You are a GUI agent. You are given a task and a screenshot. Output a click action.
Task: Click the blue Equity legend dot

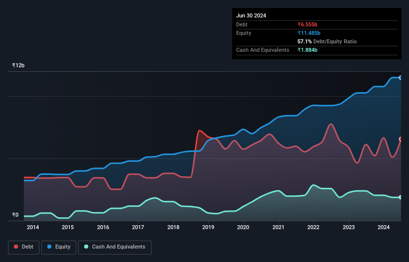point(49,247)
